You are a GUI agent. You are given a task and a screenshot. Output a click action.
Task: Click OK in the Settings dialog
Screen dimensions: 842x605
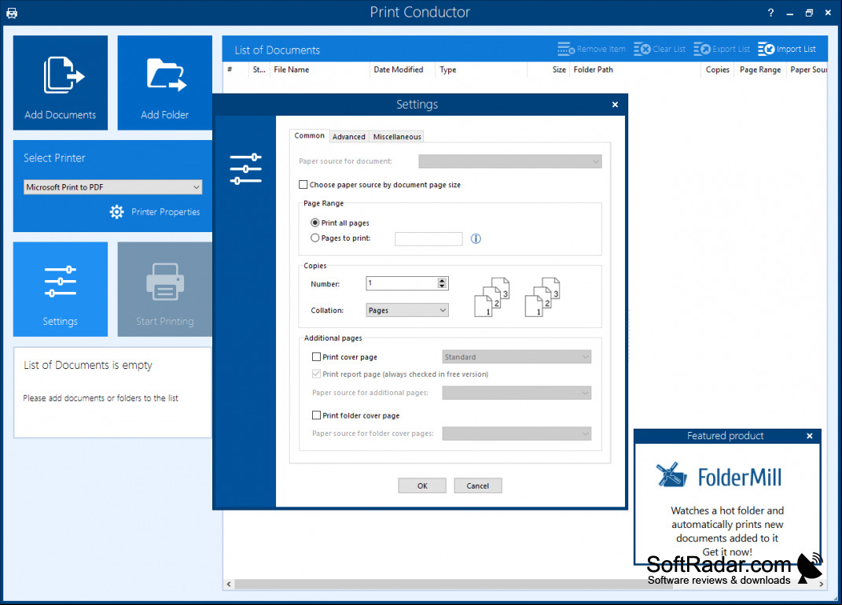coord(422,485)
